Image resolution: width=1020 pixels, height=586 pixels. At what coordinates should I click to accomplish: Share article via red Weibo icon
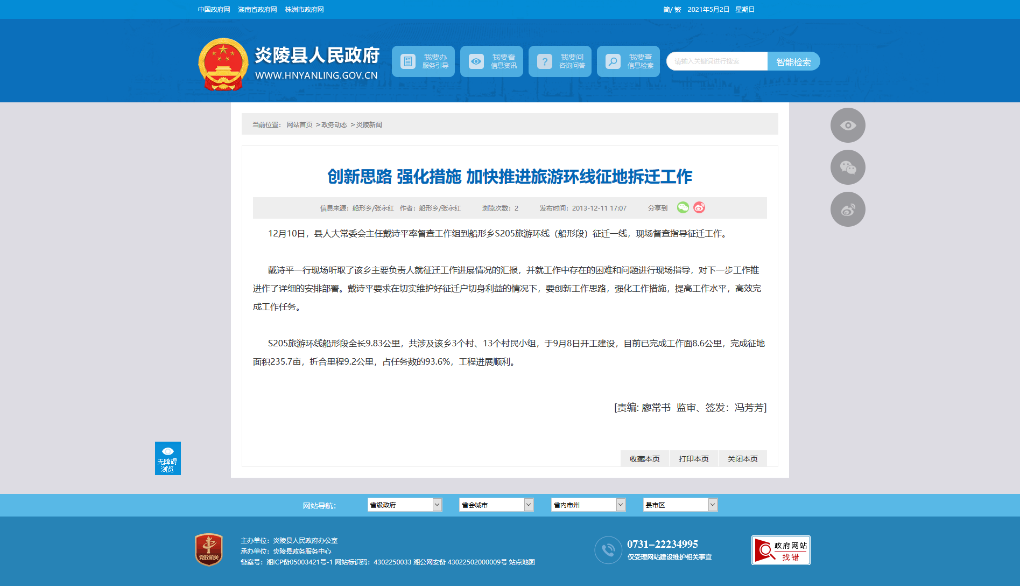(699, 207)
